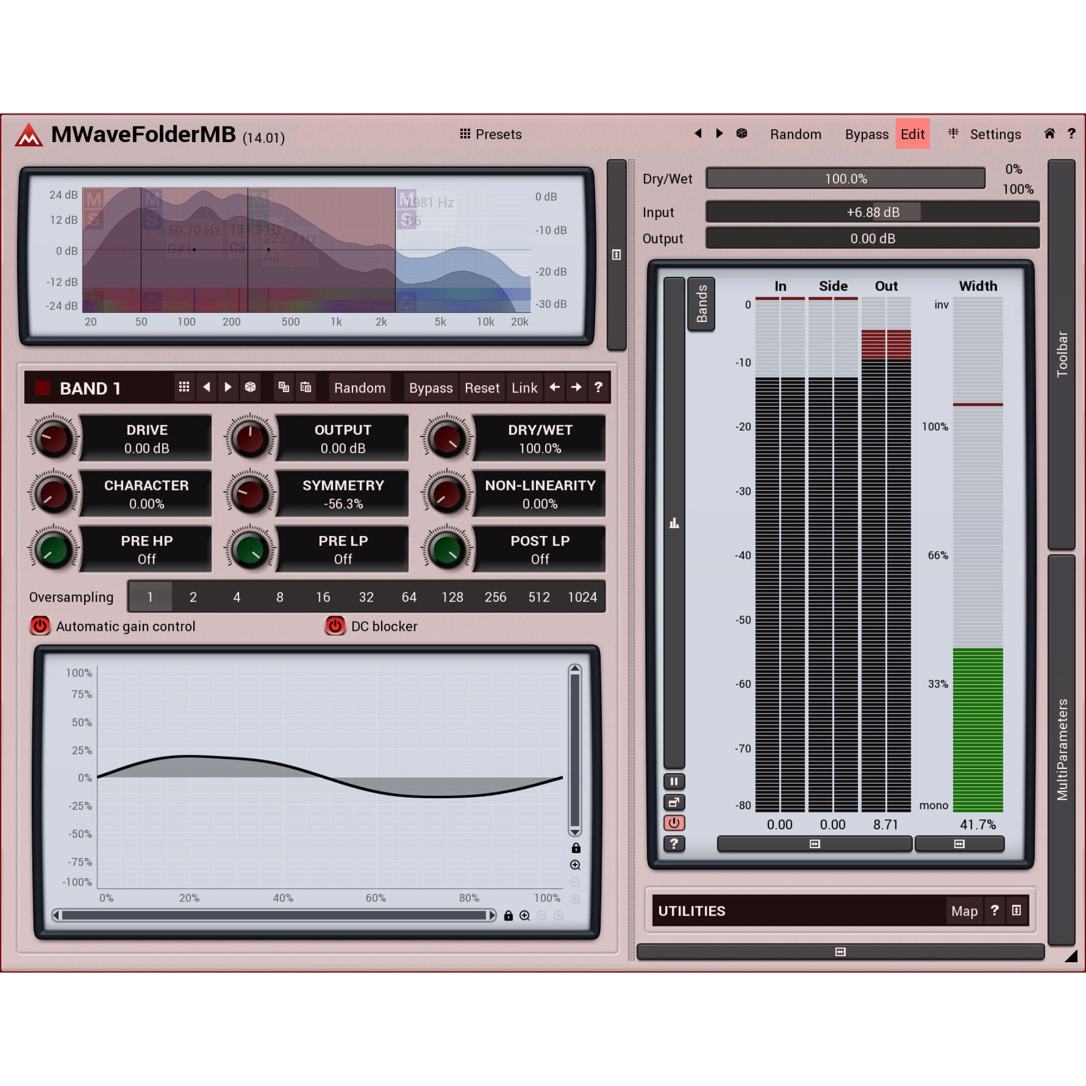Click the Band 1 Link button
1086x1086 pixels.
[525, 388]
